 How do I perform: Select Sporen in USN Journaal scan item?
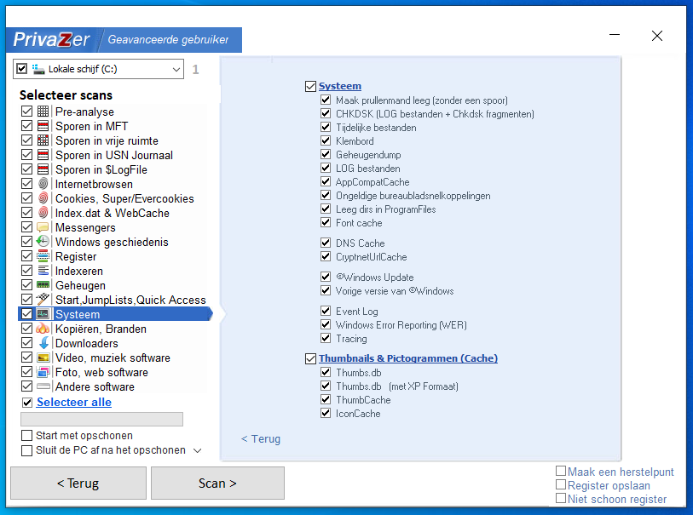click(x=114, y=155)
